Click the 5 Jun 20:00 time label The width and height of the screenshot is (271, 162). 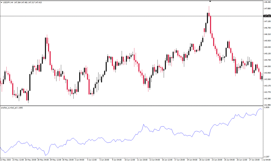pyautogui.click(x=104, y=160)
